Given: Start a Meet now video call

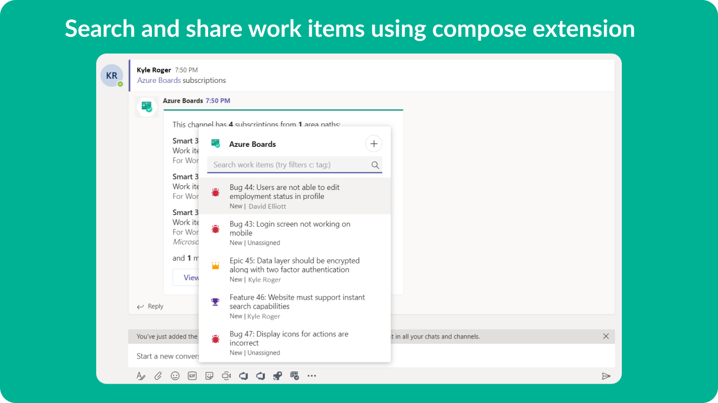Looking at the screenshot, I should 227,376.
